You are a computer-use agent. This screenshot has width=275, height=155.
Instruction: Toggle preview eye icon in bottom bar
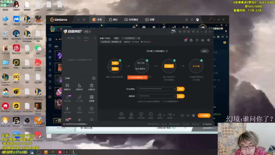click(188, 115)
